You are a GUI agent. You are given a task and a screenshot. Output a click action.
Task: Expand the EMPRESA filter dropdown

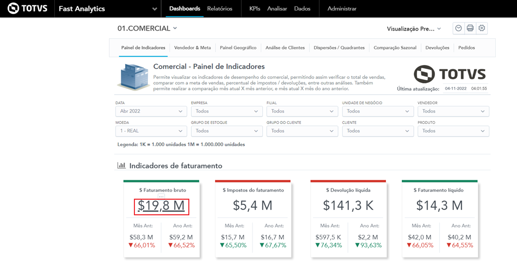tap(227, 111)
